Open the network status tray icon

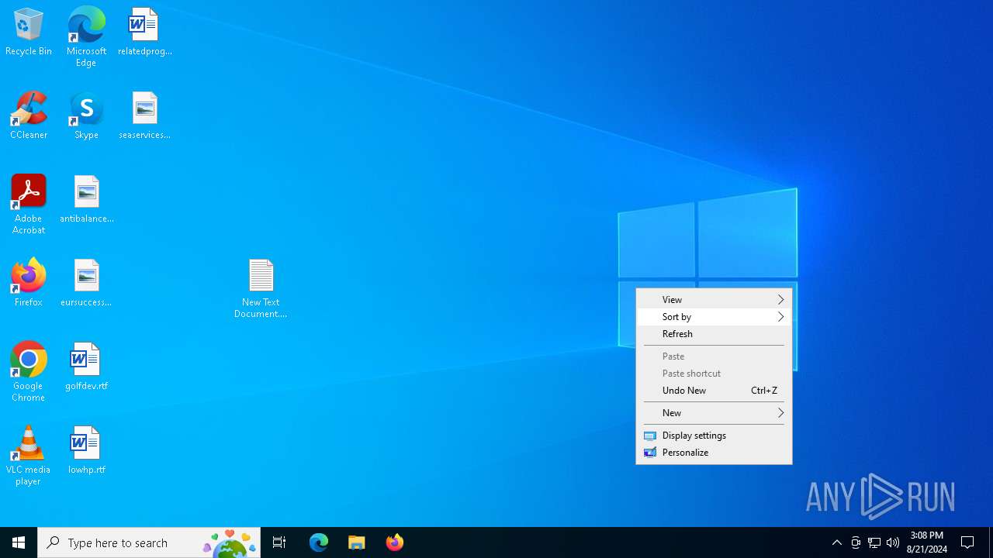[874, 542]
